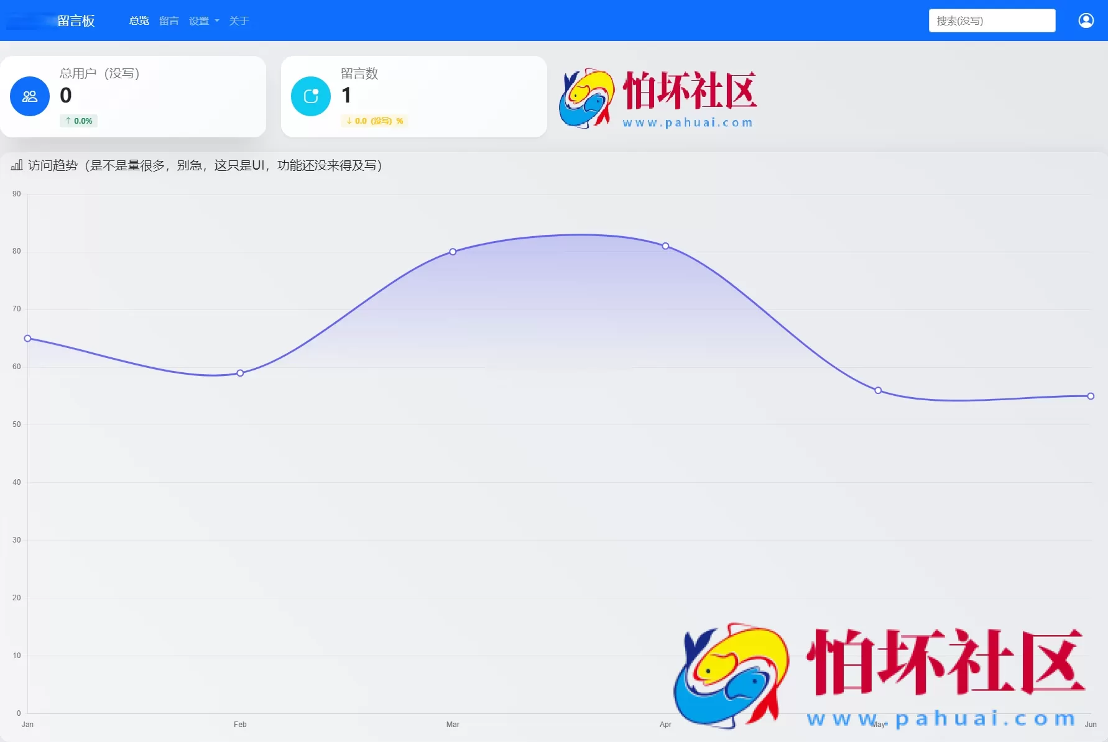The image size is (1108, 742).
Task: Click the search input field
Action: coord(992,21)
